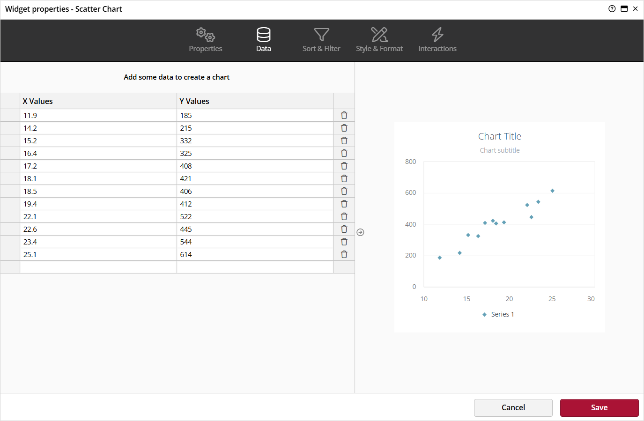This screenshot has height=421, width=644.
Task: Delete the row with X value 11.9
Action: (344, 115)
